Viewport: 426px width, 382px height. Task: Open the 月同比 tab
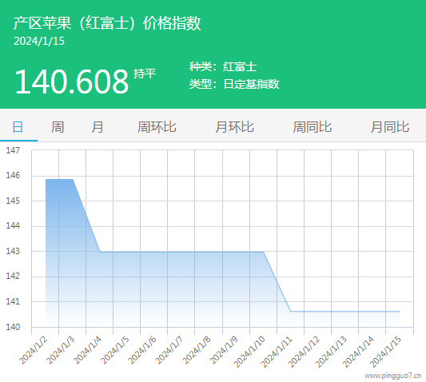390,127
